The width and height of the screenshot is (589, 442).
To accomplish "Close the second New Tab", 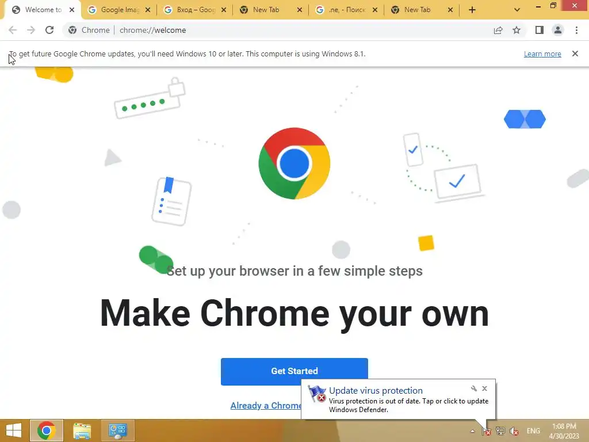I will pos(450,10).
